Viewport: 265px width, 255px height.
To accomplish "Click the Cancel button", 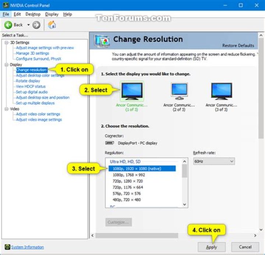I will pos(245,247).
